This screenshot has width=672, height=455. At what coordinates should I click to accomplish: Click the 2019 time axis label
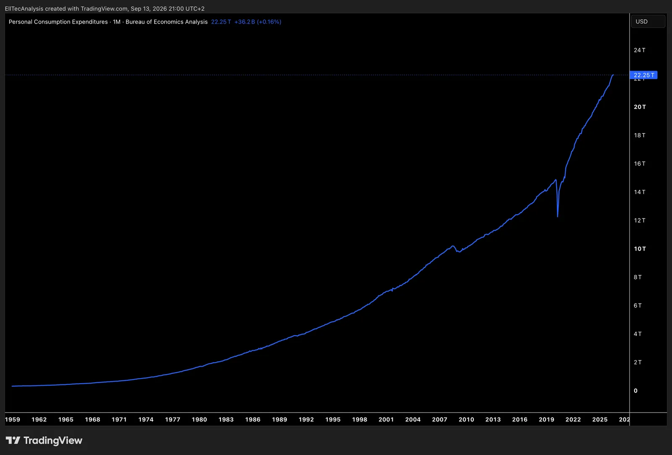[546, 419]
